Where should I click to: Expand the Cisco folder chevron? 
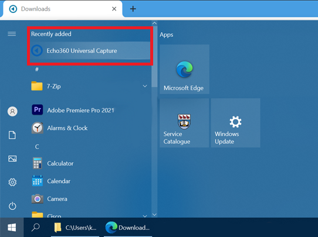click(145, 216)
